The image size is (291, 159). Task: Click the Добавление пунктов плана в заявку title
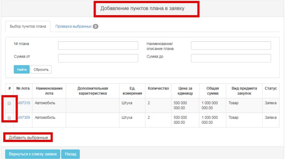[x=142, y=8]
